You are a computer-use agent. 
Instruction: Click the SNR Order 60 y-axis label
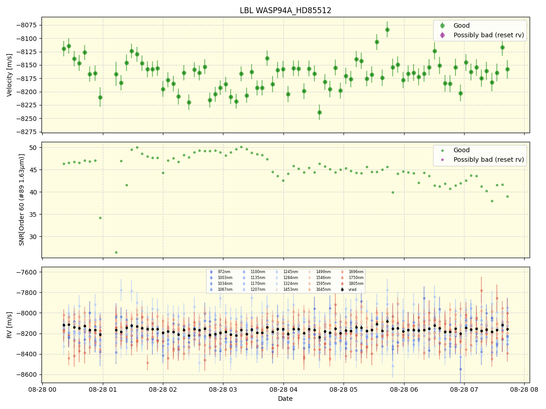coord(22,200)
